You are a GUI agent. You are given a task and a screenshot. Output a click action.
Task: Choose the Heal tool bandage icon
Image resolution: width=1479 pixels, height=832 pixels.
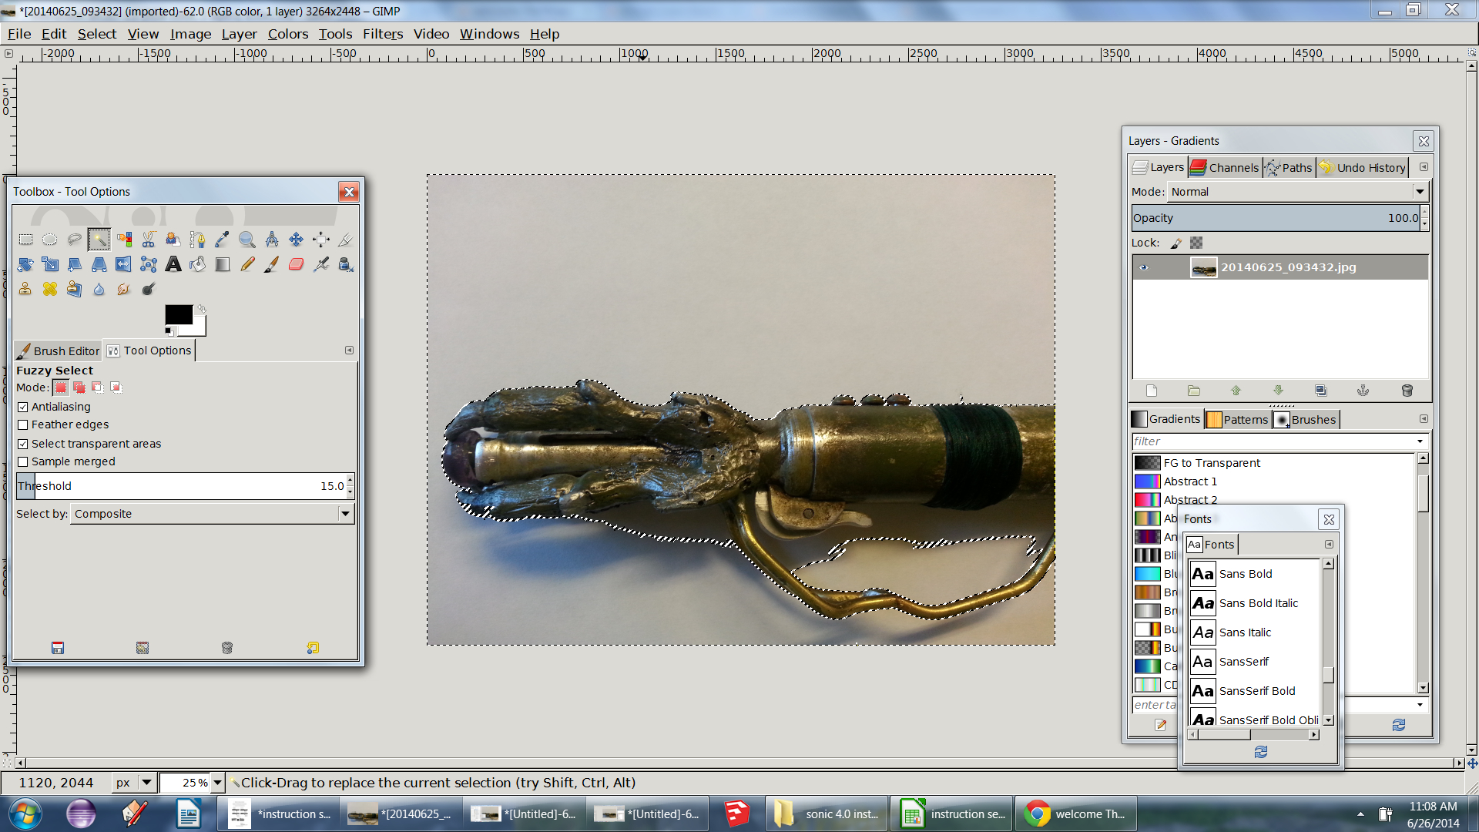pos(50,289)
